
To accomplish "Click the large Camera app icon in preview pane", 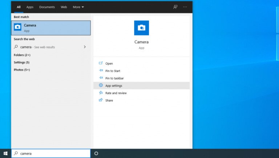I will tap(141, 28).
